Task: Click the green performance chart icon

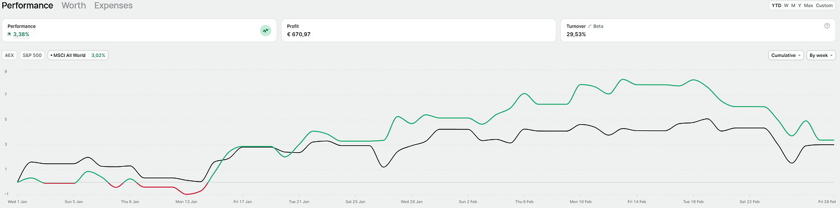Action: click(265, 30)
